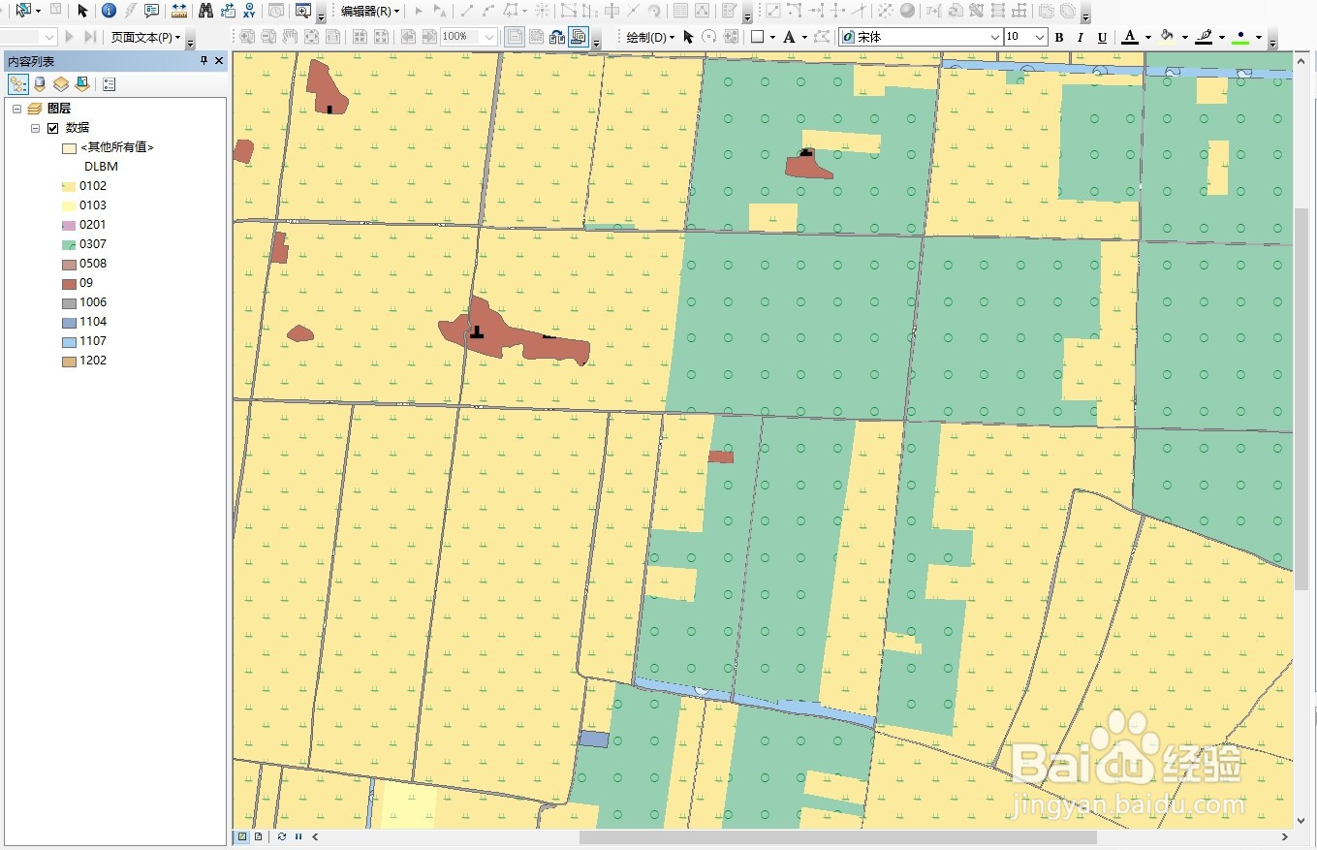The height and width of the screenshot is (850, 1317).
Task: Click the 0508 legend label
Action: pos(93,264)
